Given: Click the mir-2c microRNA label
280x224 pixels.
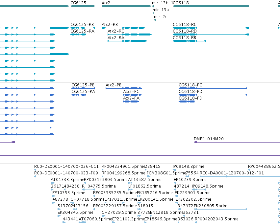Looking at the screenshot, I should point(161,17).
